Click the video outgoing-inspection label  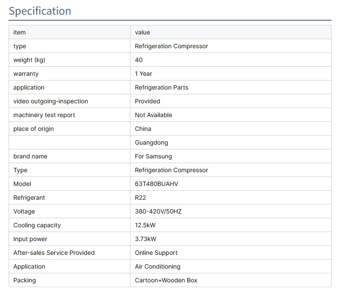click(x=51, y=101)
